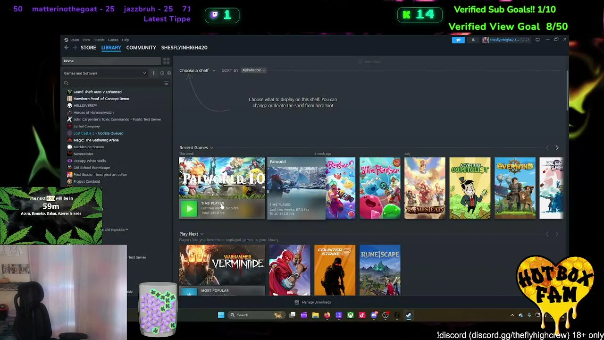This screenshot has width=604, height=340.
Task: Open Firefox from the taskbar
Action: click(x=327, y=315)
